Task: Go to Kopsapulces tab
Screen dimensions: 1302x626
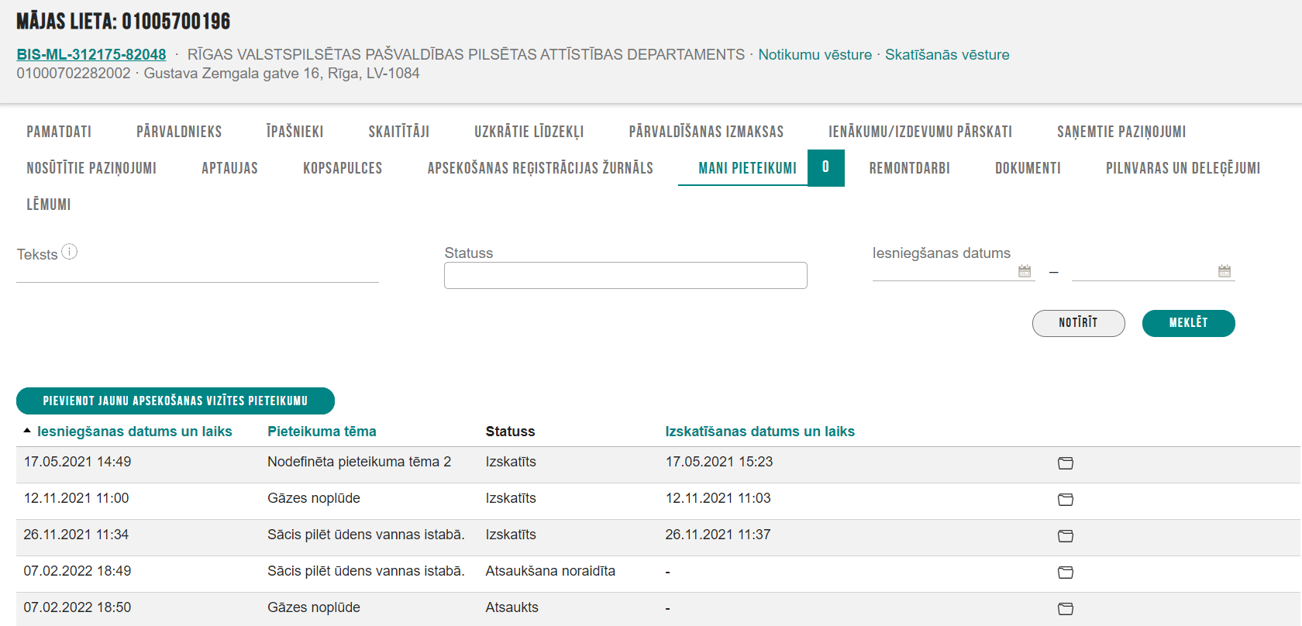Action: pos(343,168)
